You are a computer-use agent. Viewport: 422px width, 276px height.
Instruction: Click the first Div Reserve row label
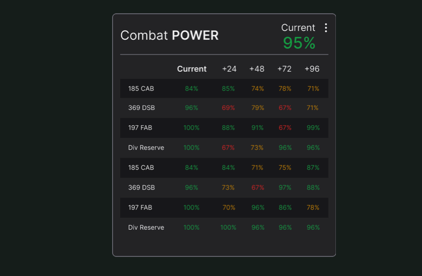pos(146,148)
